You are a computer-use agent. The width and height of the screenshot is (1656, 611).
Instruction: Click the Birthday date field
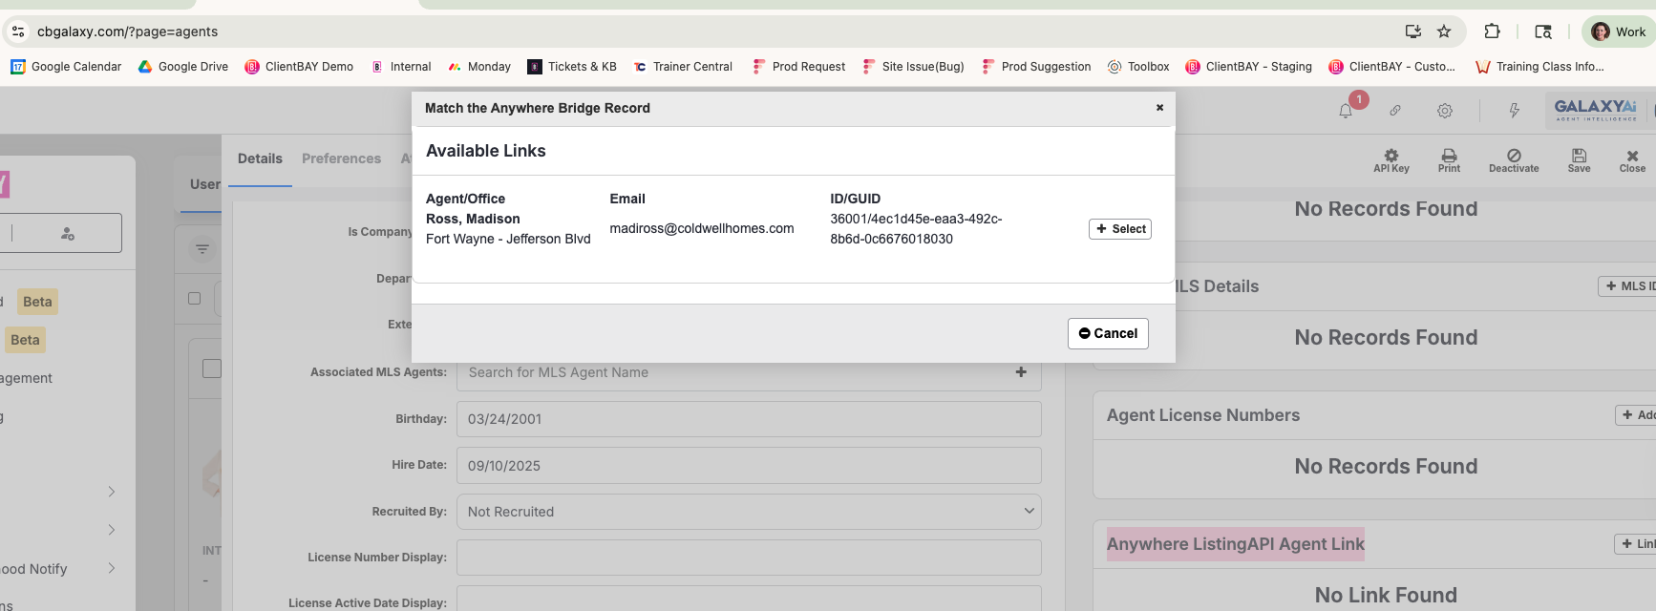pyautogui.click(x=748, y=419)
